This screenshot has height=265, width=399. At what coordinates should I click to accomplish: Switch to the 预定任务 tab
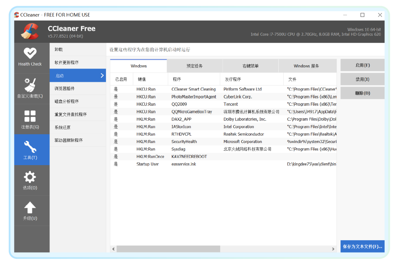195,66
